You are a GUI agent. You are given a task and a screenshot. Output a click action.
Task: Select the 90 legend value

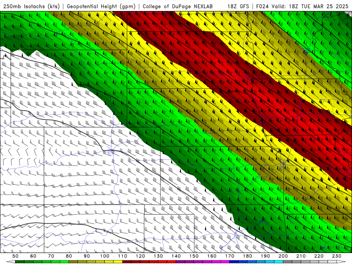tap(87, 256)
